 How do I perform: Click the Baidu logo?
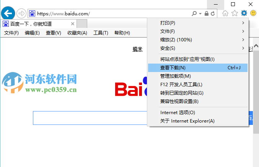point(131,87)
